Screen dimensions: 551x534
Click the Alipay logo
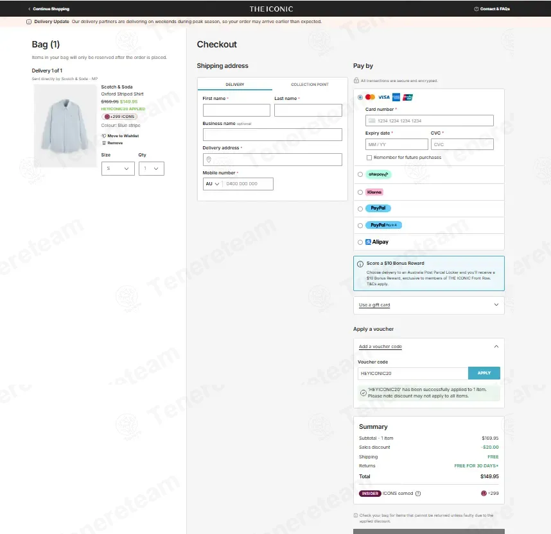tap(377, 242)
